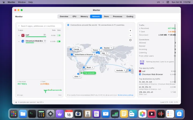Open the Calculator dock icon
Viewport: 193px width, 120px height.
[x=41, y=114]
